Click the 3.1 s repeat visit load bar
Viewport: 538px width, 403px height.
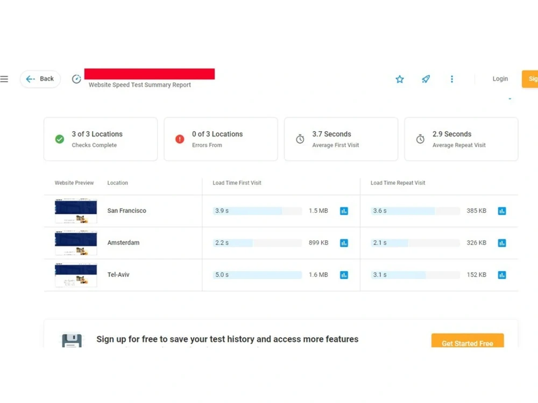point(415,275)
